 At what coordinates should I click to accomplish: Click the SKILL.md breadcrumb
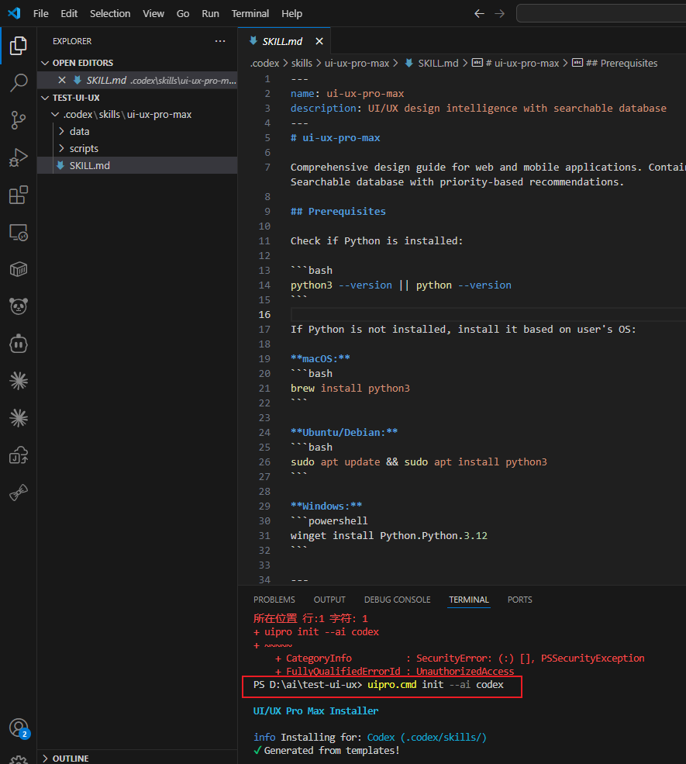pos(432,64)
